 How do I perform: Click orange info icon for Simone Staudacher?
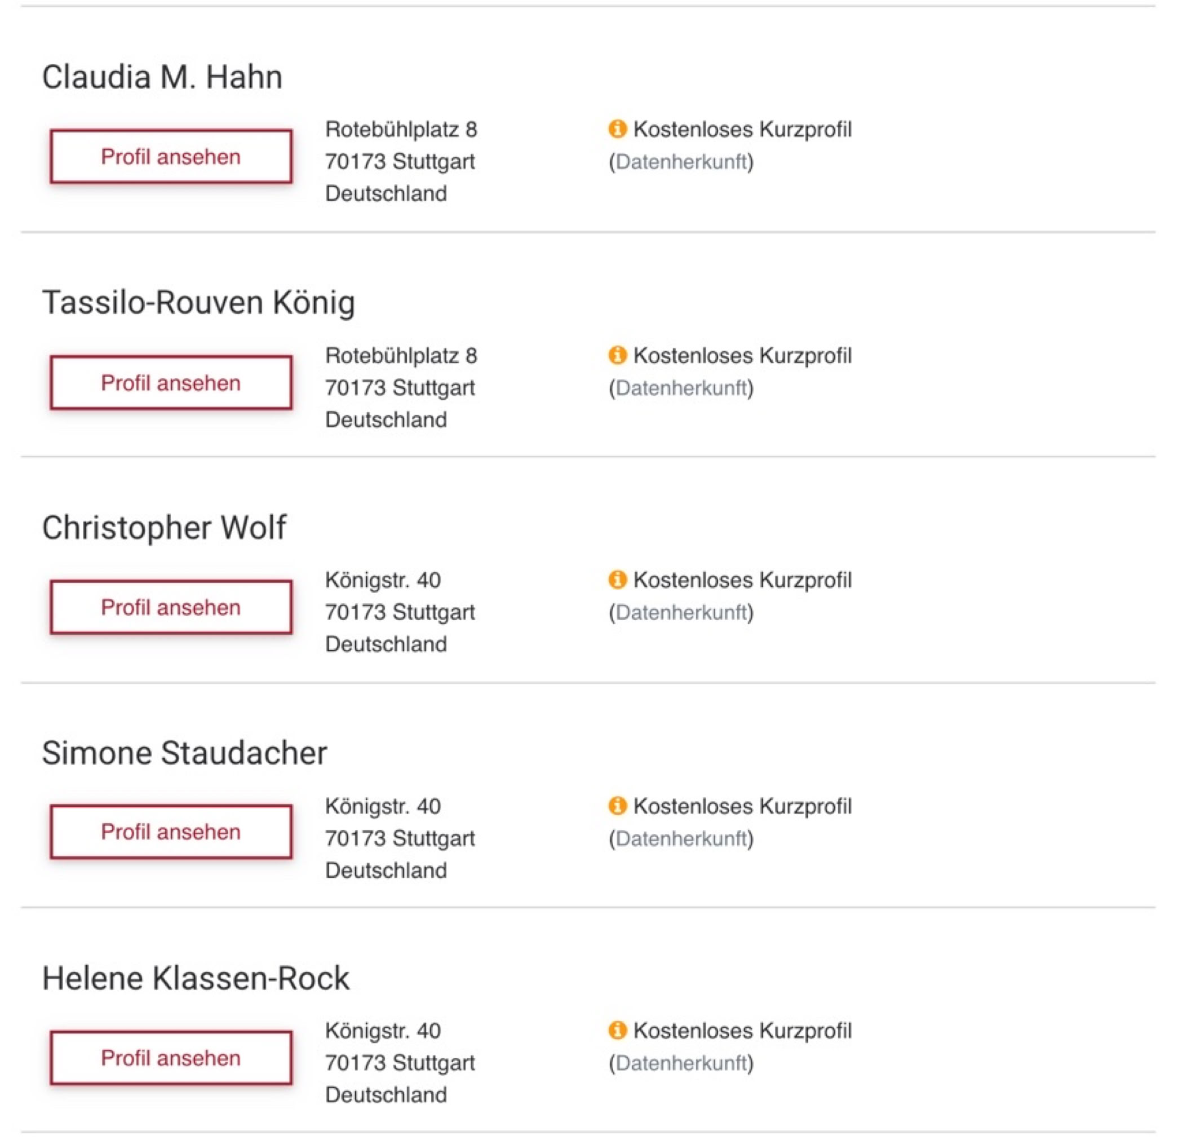(617, 806)
